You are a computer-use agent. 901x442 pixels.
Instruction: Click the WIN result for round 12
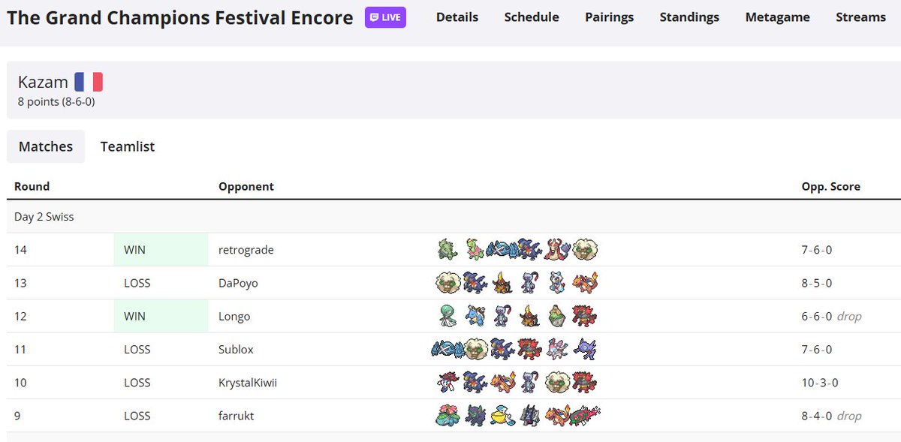click(134, 316)
